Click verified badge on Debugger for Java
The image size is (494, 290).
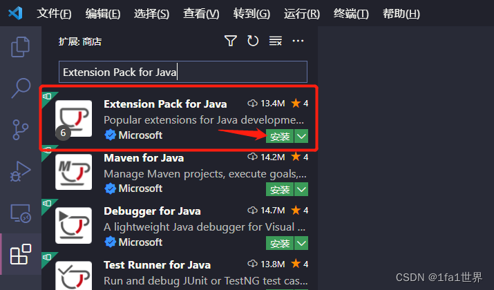tap(111, 242)
